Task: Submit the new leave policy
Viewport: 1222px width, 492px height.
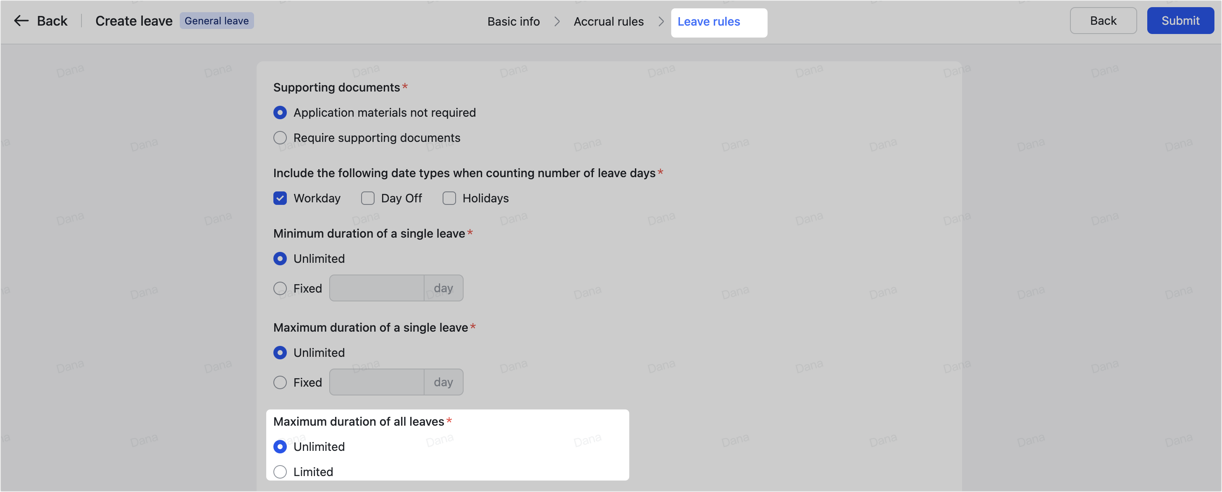Action: pos(1180,21)
